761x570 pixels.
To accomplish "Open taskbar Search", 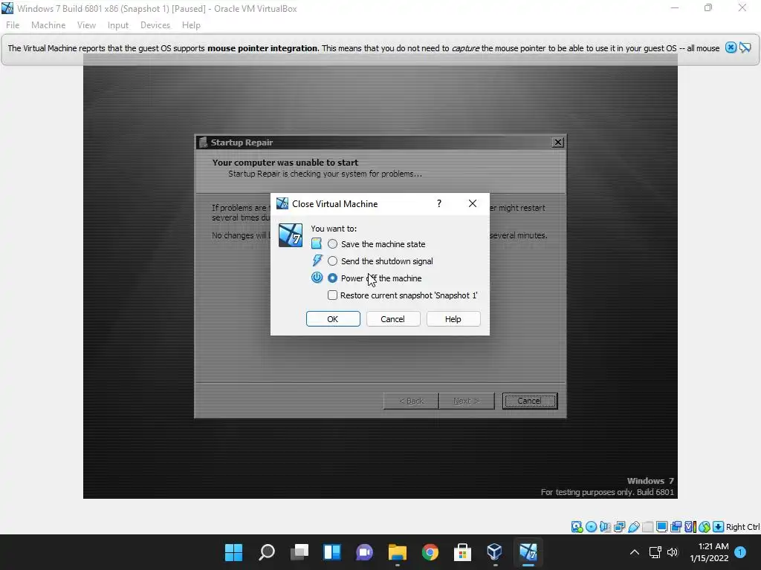I will click(x=267, y=552).
